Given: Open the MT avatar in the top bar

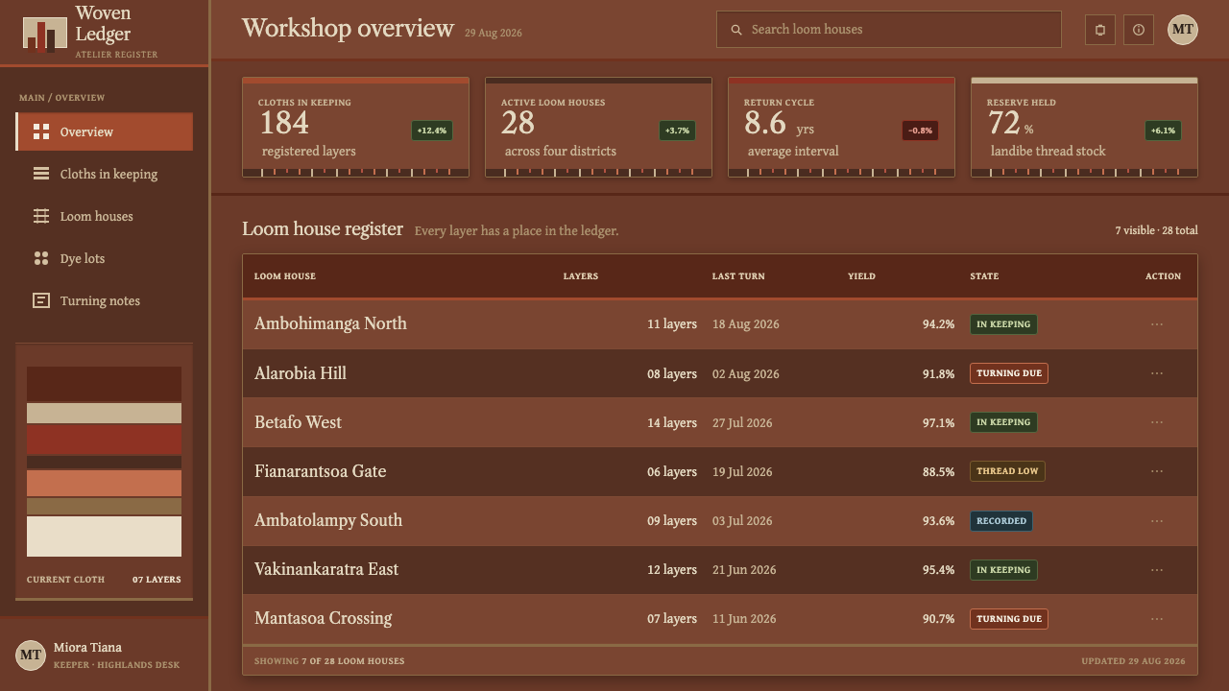Looking at the screenshot, I should pyautogui.click(x=1183, y=30).
